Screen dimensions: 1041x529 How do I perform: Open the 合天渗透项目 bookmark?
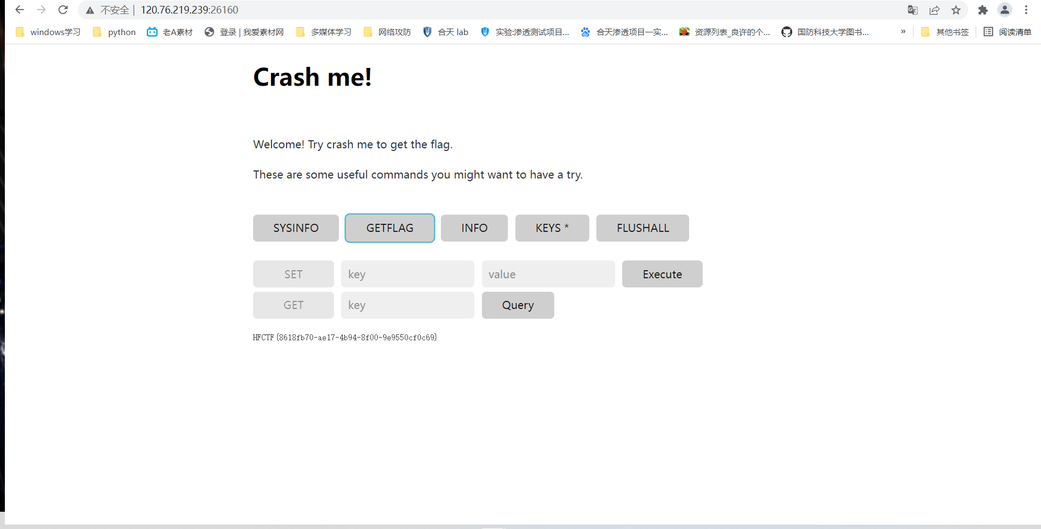pos(624,32)
